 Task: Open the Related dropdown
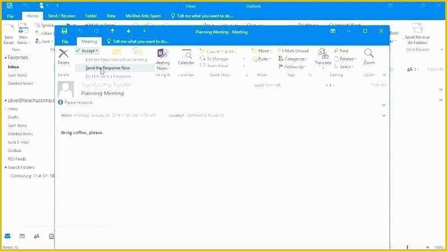pyautogui.click(x=345, y=59)
